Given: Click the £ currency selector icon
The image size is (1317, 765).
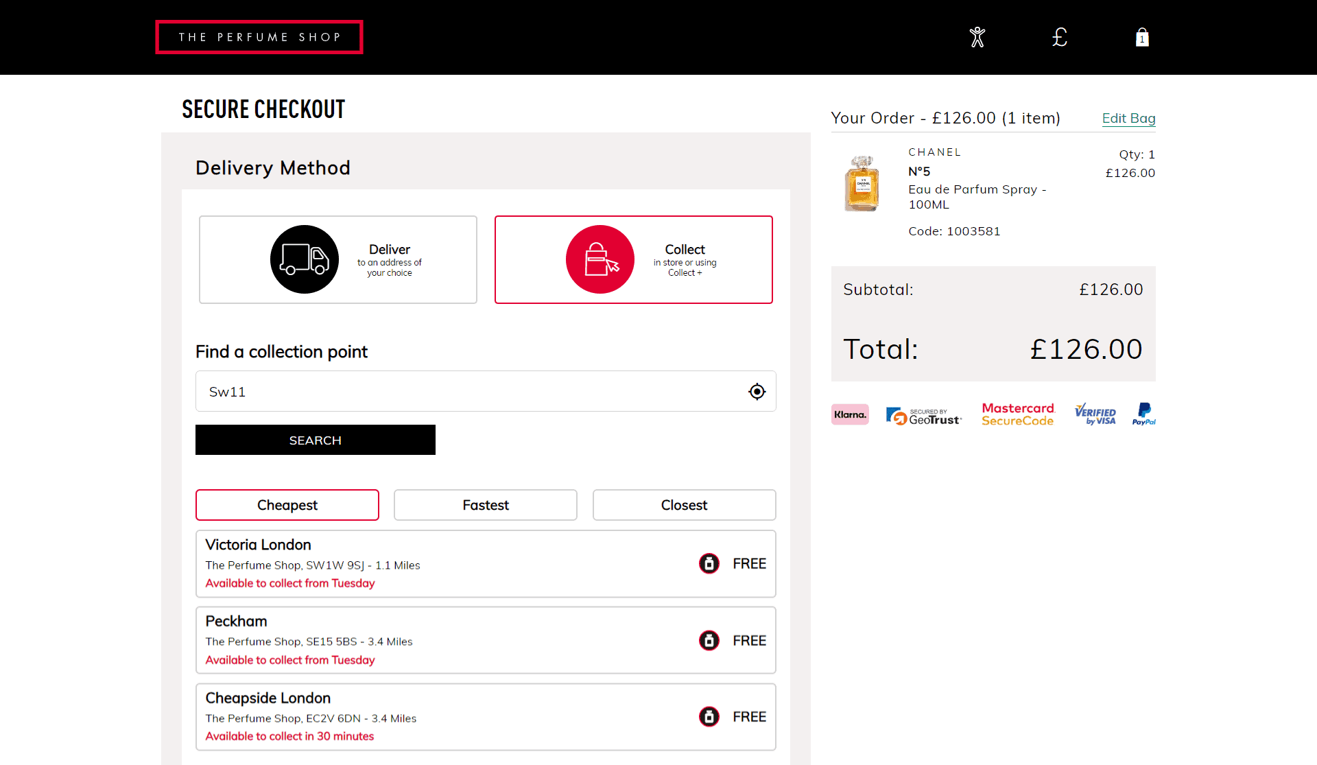Looking at the screenshot, I should tap(1059, 37).
